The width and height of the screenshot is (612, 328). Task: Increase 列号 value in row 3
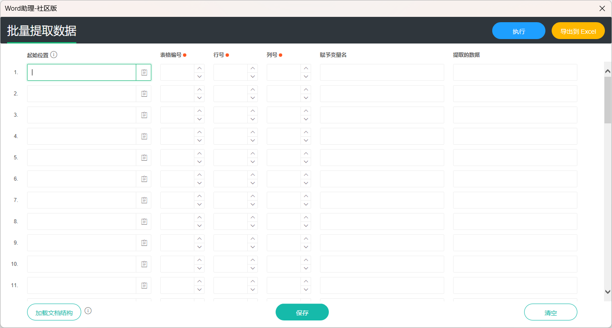tap(306, 111)
